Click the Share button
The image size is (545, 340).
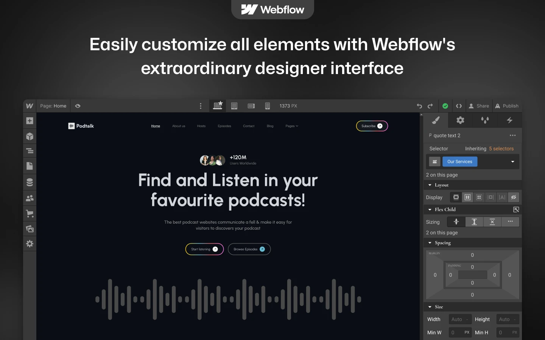coord(479,106)
